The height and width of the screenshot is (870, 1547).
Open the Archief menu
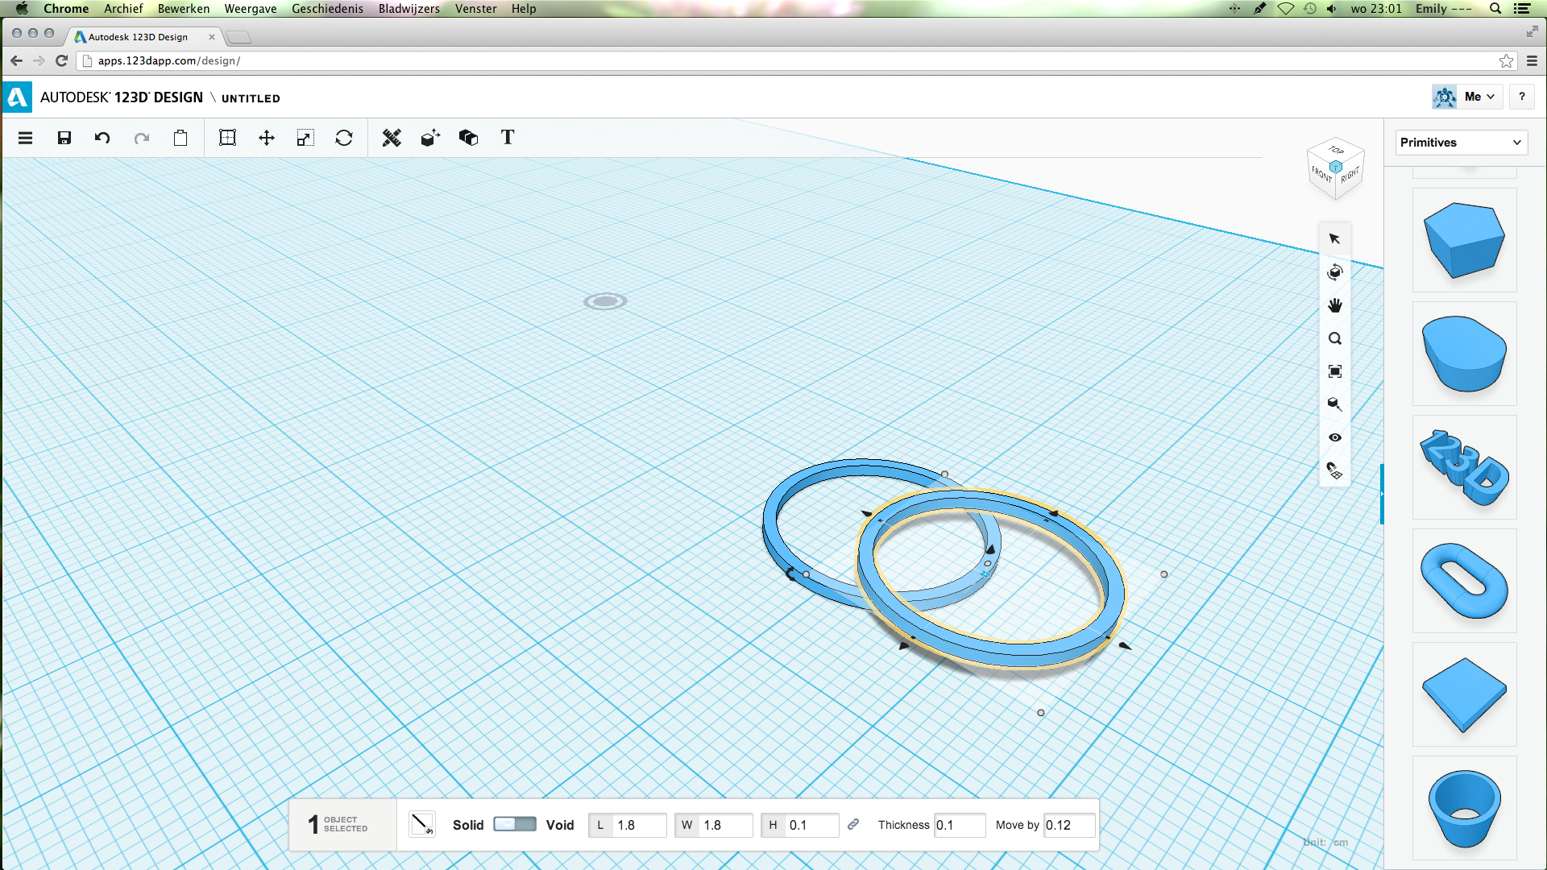pos(123,9)
